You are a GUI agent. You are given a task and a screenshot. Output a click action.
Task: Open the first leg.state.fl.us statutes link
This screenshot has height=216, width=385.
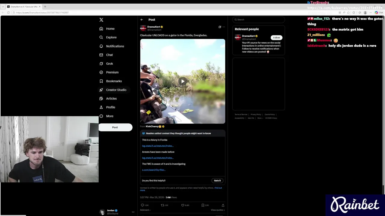(x=158, y=146)
